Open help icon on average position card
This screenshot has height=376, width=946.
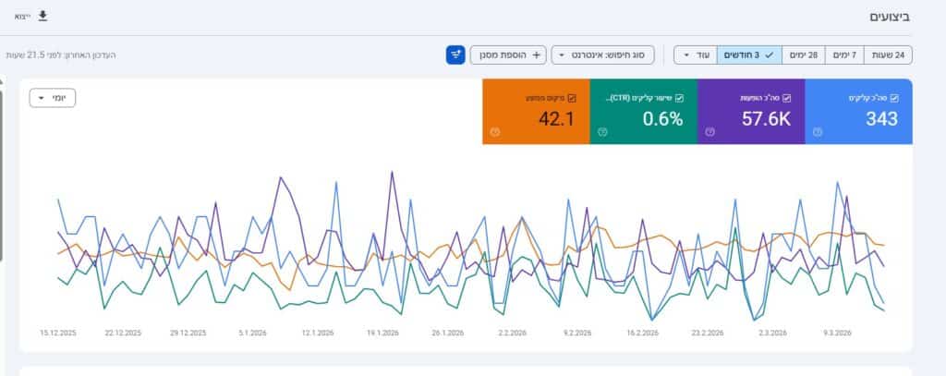[x=494, y=132]
